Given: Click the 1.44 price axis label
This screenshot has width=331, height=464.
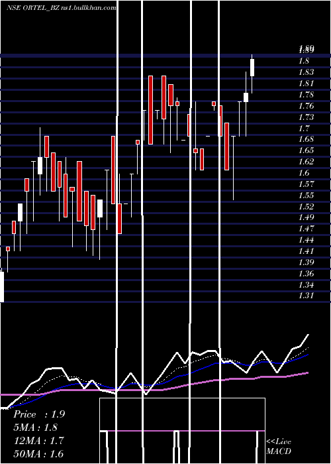Looking at the screenshot, I should tap(306, 240).
